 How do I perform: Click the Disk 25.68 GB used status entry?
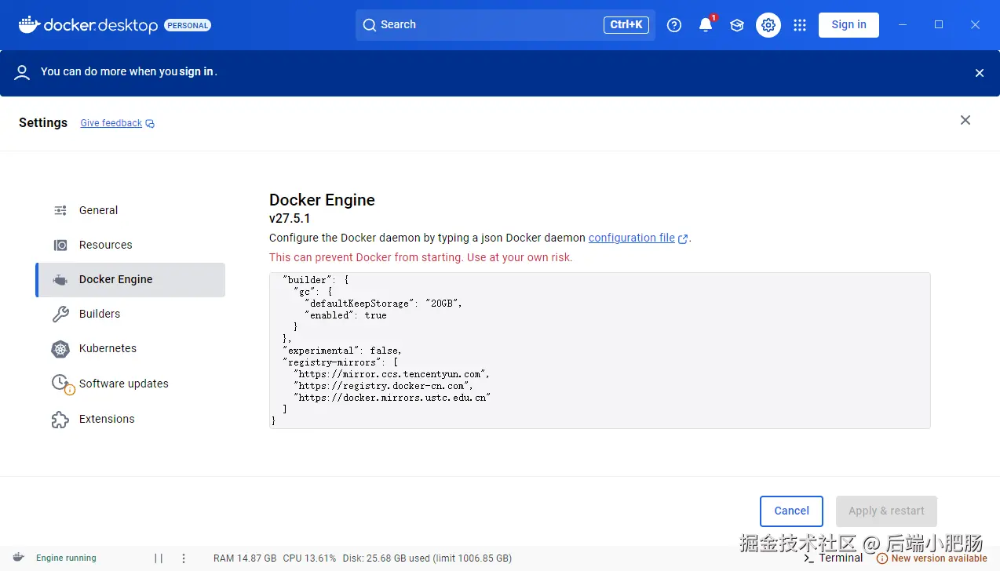[x=427, y=558]
